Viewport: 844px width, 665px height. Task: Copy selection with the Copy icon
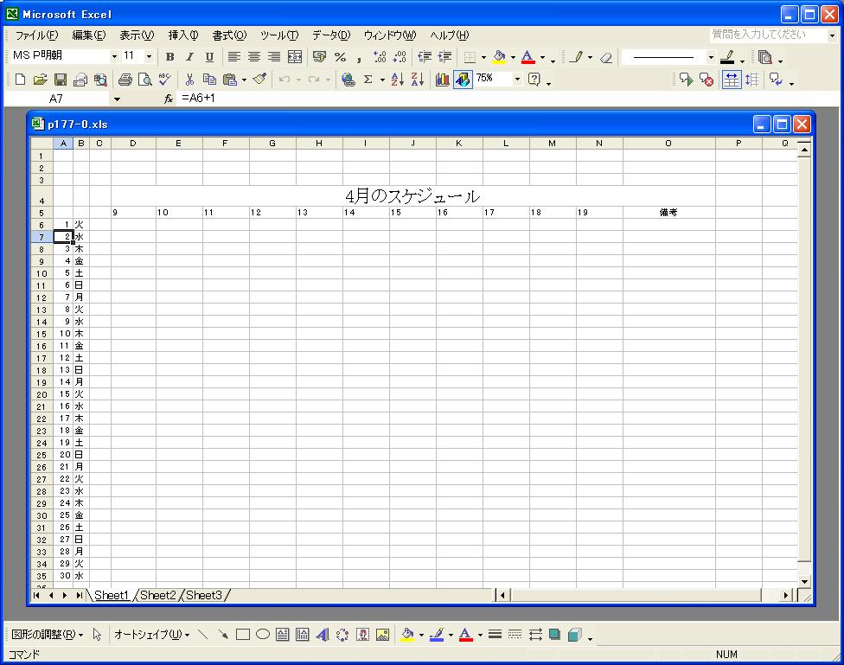pos(209,80)
